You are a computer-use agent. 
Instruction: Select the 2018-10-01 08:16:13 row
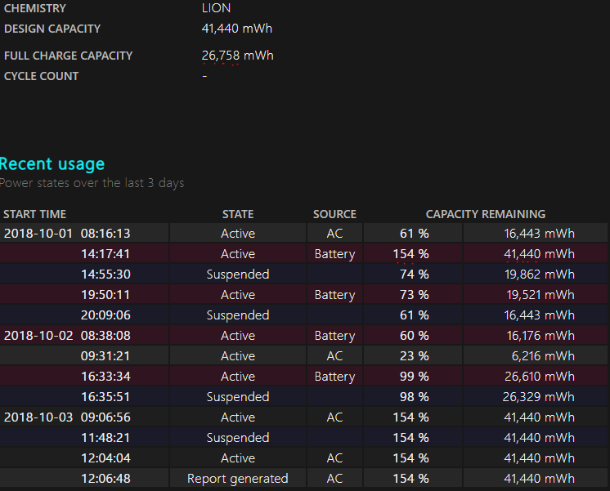67,234
